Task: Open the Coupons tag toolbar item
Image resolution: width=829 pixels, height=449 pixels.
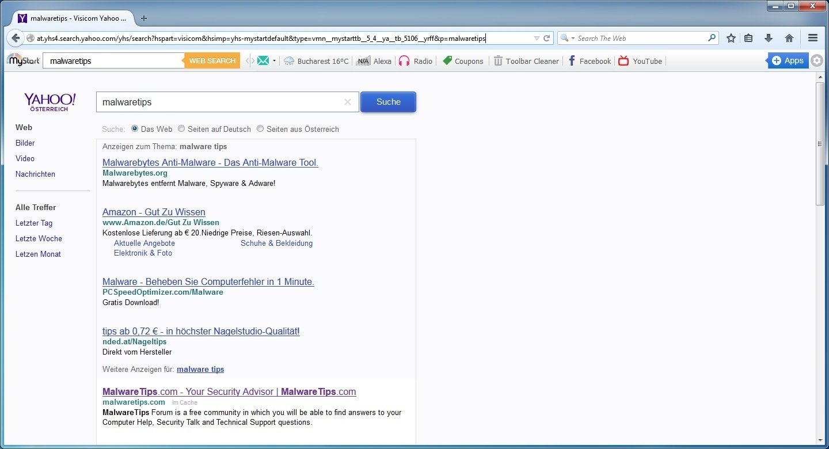Action: point(462,61)
